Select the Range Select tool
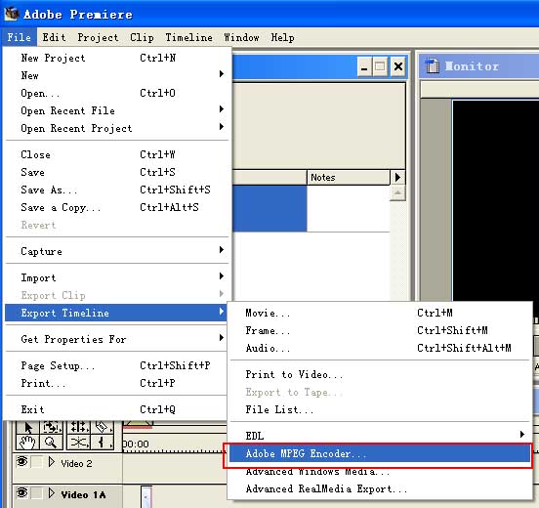The width and height of the screenshot is (539, 508). coord(51,428)
